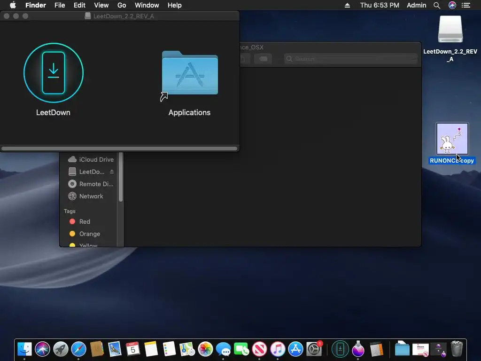Open the Go menu
This screenshot has height=361, width=481.
[122, 5]
